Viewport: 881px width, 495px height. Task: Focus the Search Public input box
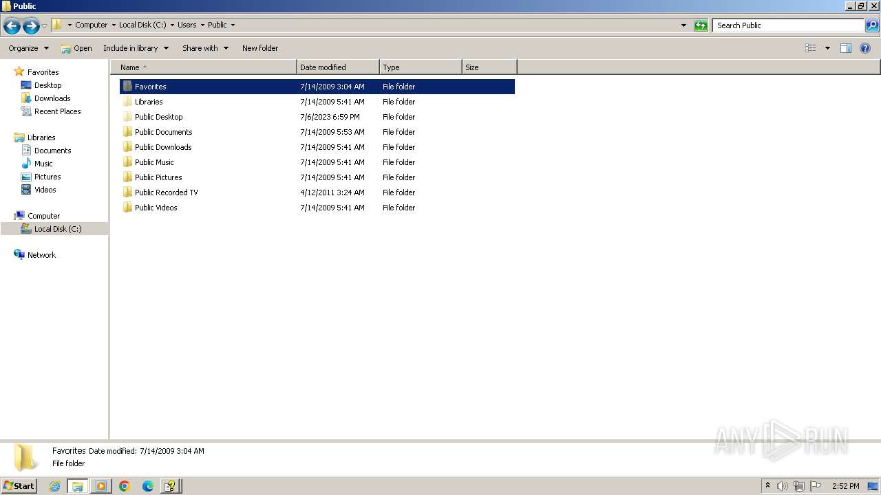[x=789, y=25]
